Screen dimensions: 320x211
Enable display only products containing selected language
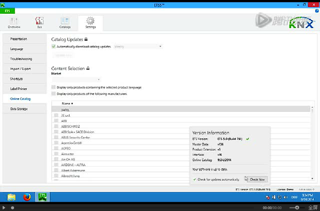(x=53, y=87)
